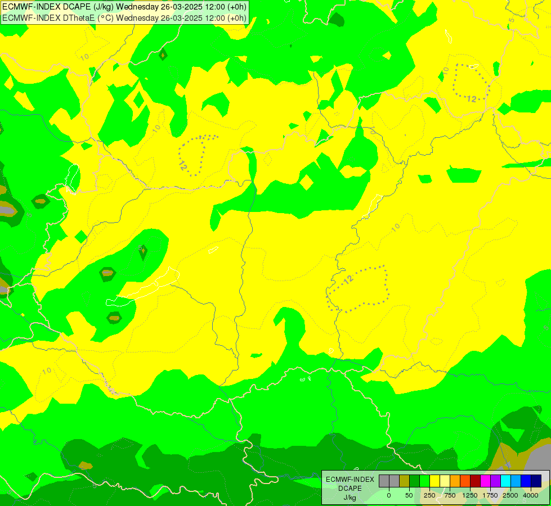Screen dimensions: 551x506
Task: Click the legend tick label 750
Action: click(x=450, y=495)
